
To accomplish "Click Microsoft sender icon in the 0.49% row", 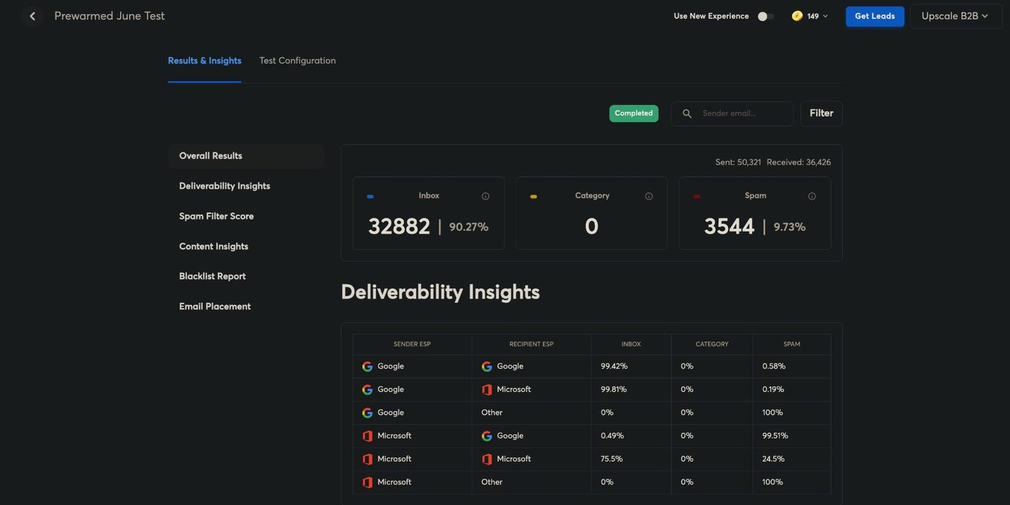I will coord(368,436).
